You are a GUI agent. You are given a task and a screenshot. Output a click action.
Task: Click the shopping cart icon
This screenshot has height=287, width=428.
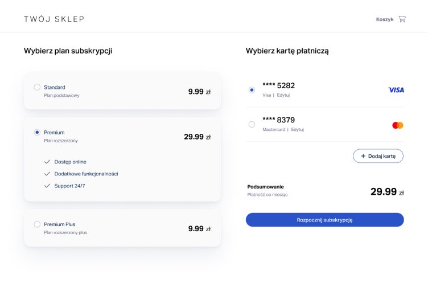pos(402,19)
